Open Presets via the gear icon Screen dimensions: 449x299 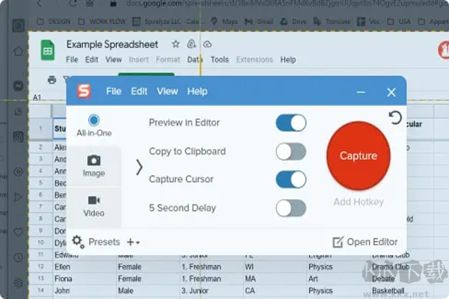[78, 241]
